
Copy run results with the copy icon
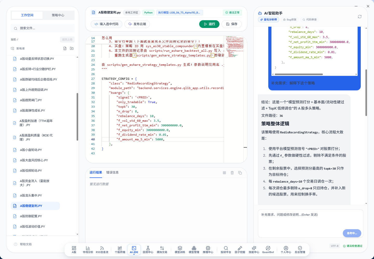point(240,173)
